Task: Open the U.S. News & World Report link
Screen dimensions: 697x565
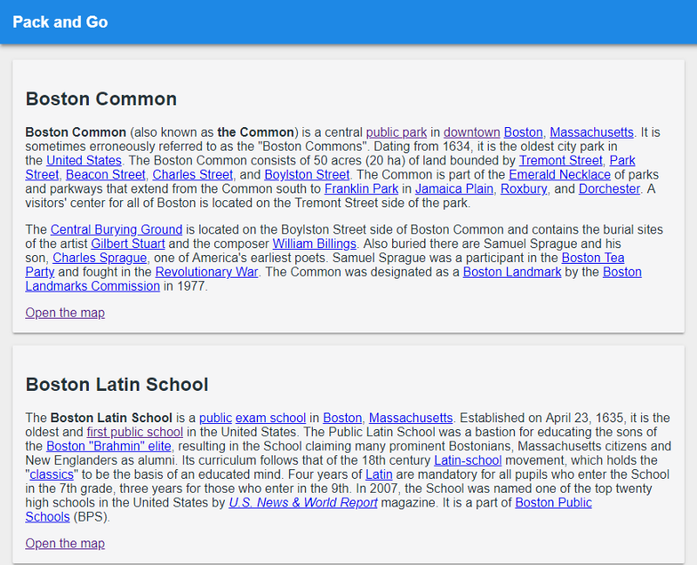Action: (x=303, y=503)
